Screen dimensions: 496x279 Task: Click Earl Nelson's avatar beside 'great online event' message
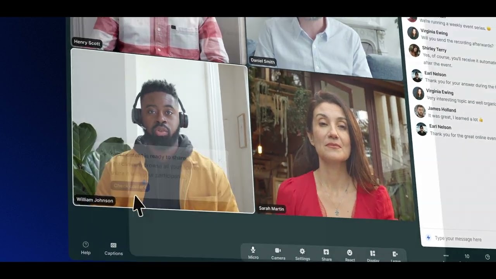pos(422,129)
